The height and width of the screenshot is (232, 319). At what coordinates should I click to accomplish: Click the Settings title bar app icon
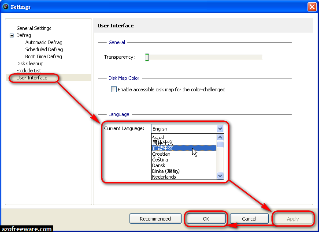(6, 7)
